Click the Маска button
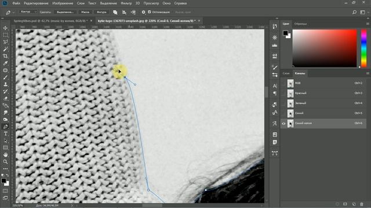Image resolution: width=371 pixels, height=208 pixels. [x=85, y=12]
